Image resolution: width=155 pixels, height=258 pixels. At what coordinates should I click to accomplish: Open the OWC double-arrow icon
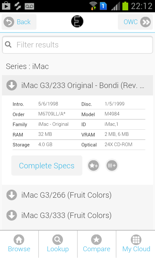[x=145, y=22]
